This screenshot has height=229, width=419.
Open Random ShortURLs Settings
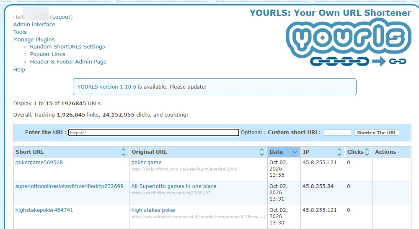67,46
